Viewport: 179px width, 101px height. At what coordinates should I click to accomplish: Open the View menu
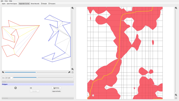click(6, 1)
